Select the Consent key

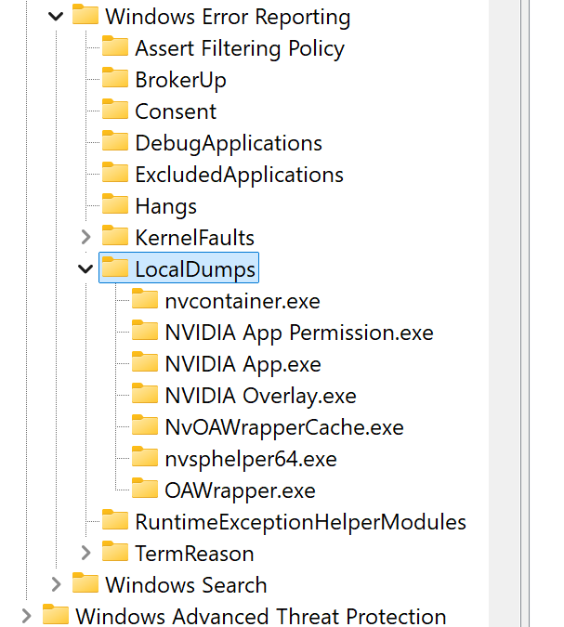(176, 111)
